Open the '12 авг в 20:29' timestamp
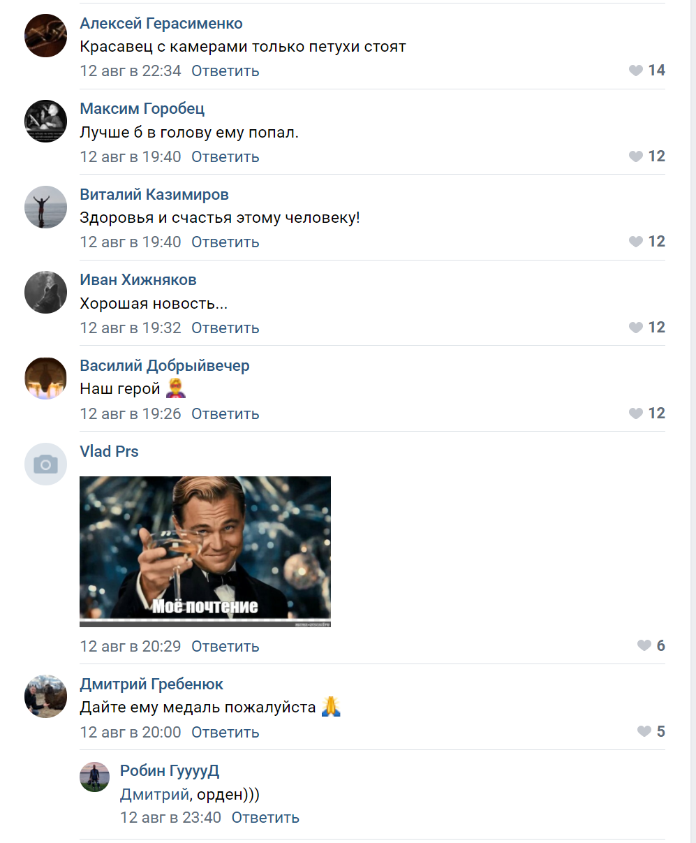 [x=131, y=646]
